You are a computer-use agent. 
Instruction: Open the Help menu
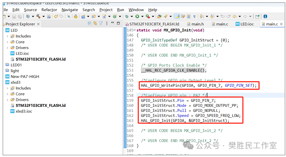[153, 10]
